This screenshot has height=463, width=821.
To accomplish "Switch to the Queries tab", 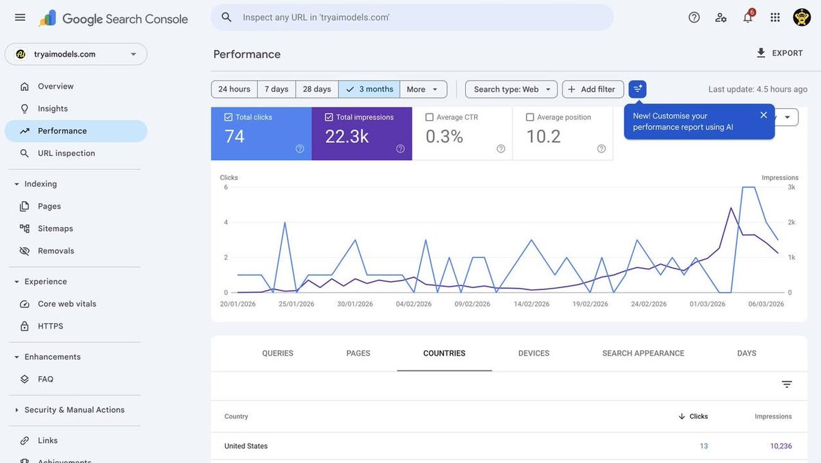I will pyautogui.click(x=278, y=354).
